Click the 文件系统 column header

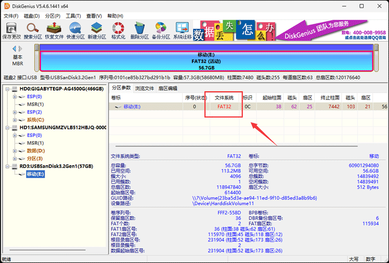coord(224,97)
